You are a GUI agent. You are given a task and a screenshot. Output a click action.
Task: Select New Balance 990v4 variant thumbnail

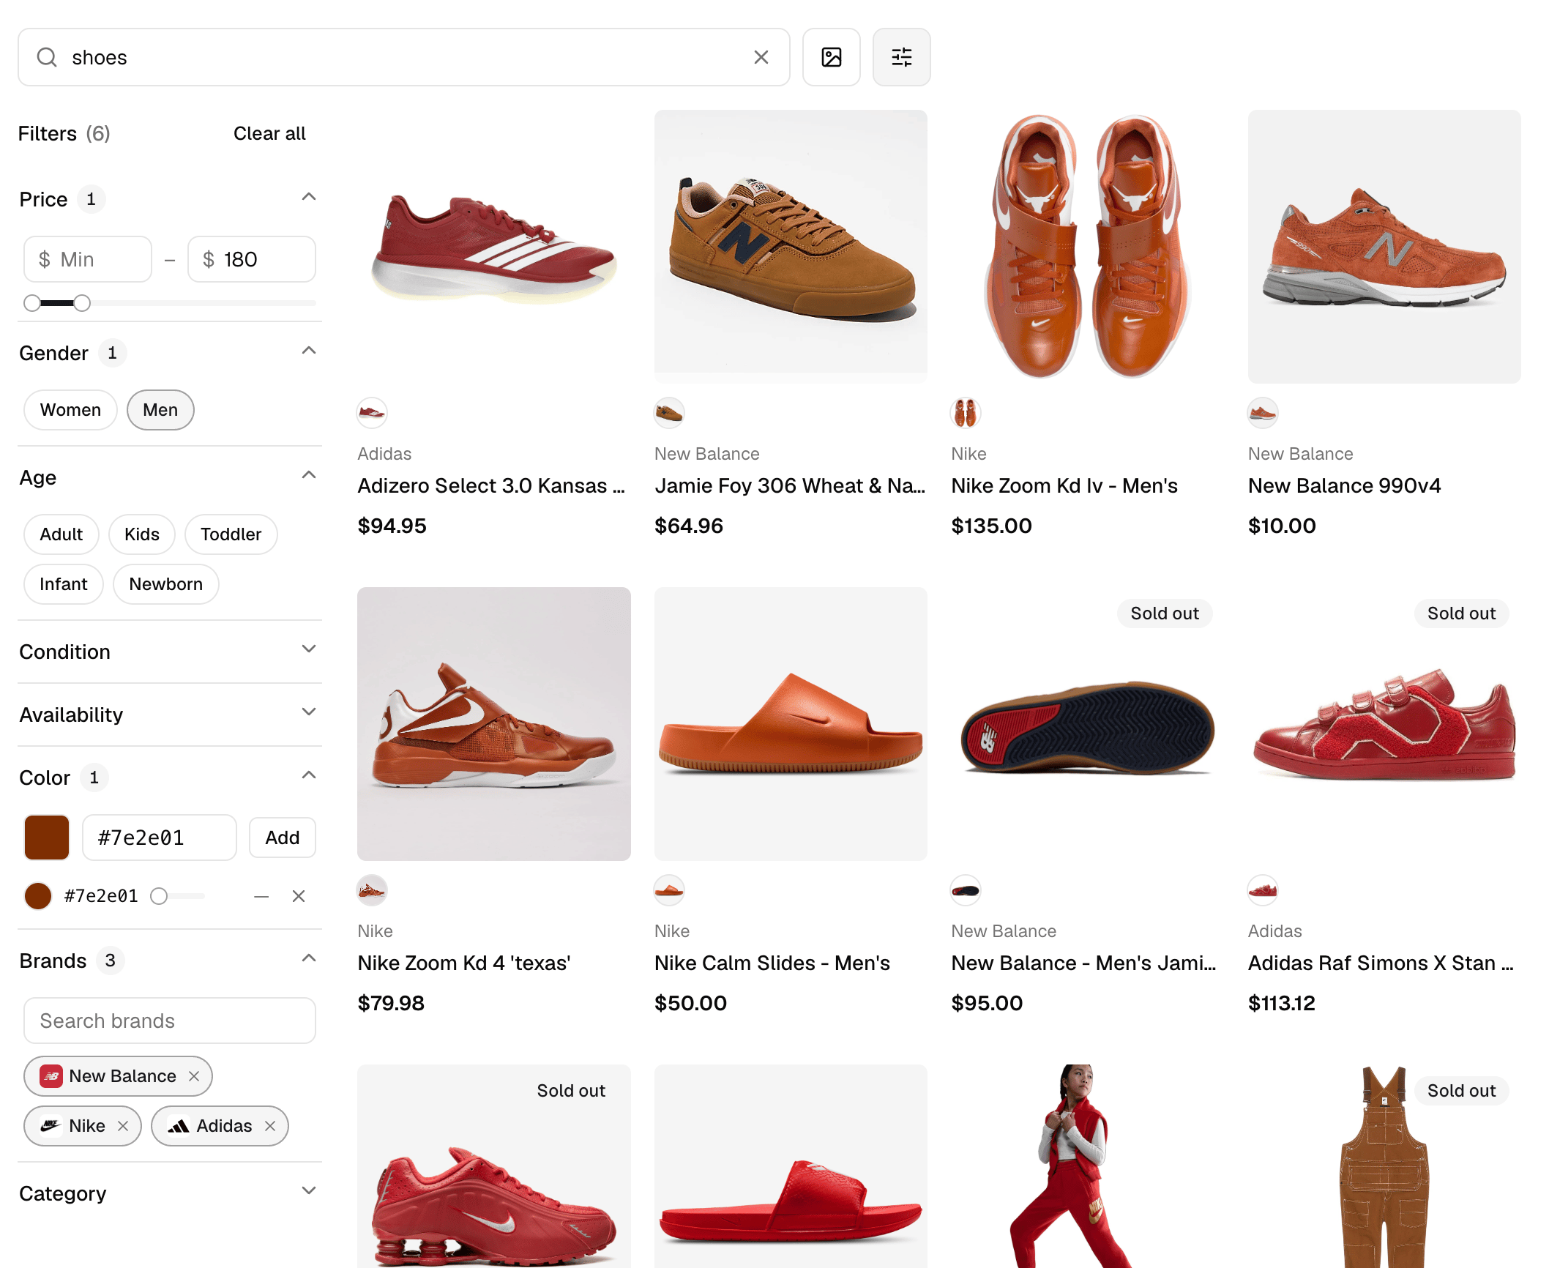point(1263,413)
